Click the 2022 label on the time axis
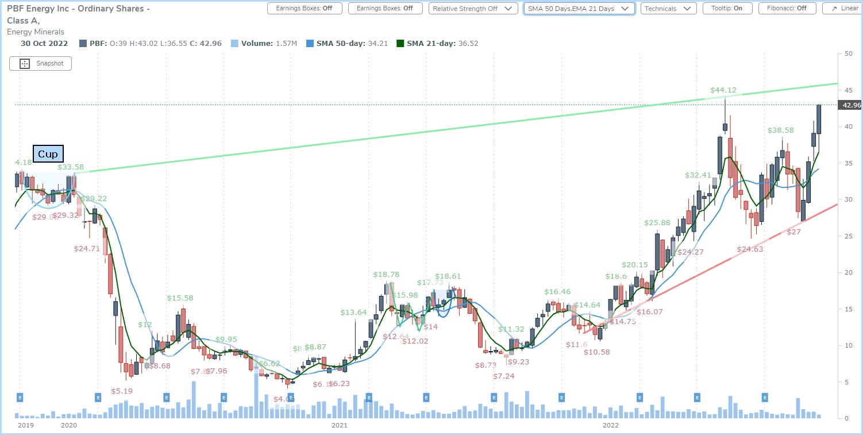 [x=610, y=425]
